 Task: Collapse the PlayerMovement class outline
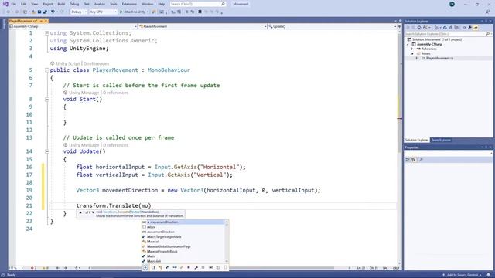(47, 70)
